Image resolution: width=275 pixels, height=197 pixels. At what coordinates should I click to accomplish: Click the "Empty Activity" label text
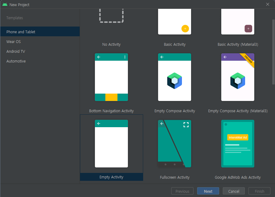pyautogui.click(x=111, y=177)
